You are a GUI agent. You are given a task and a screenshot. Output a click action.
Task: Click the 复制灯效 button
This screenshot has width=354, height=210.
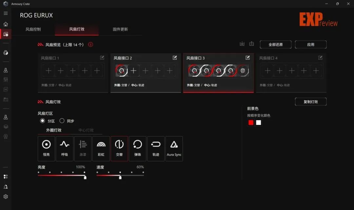tap(311, 102)
